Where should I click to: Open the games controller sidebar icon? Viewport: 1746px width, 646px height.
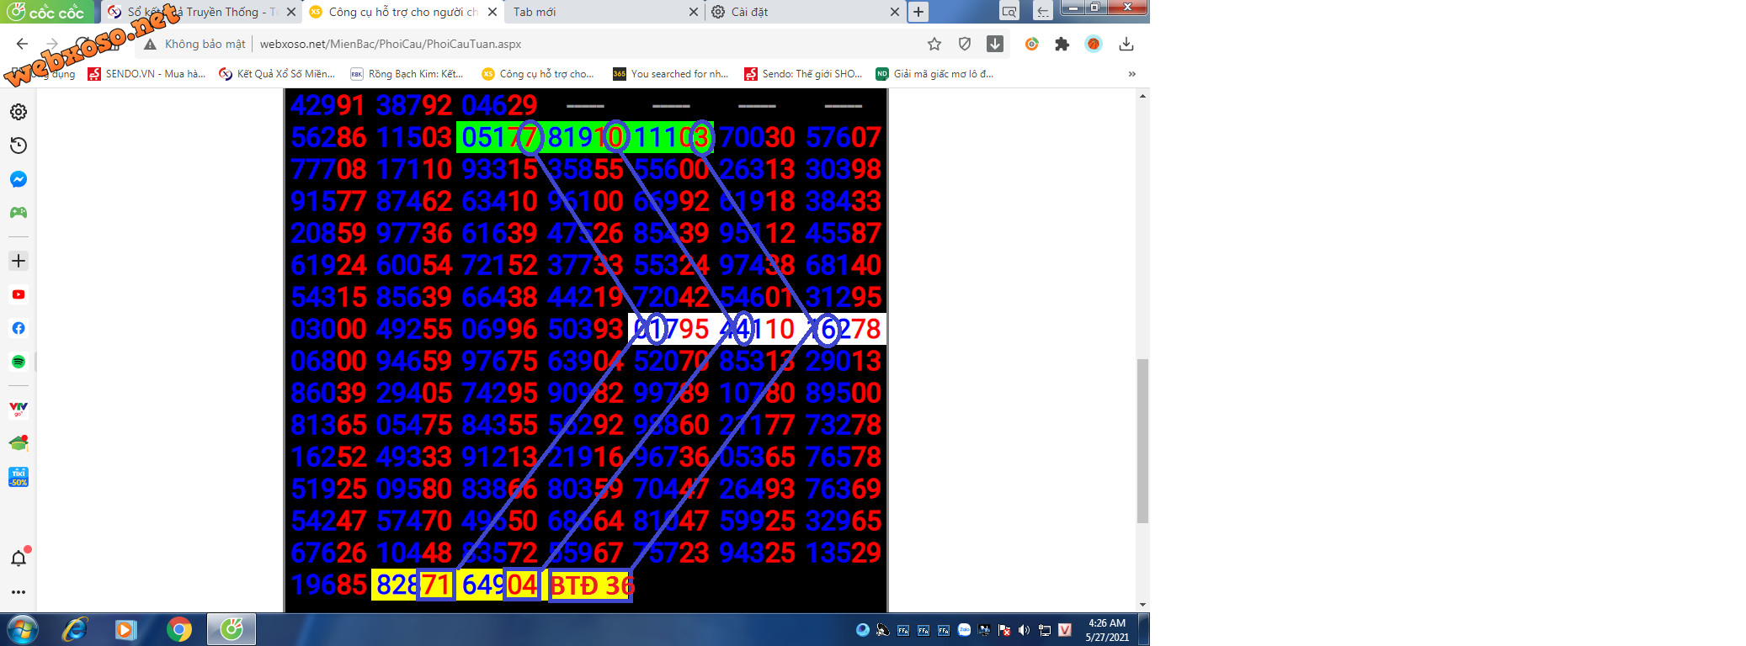pyautogui.click(x=18, y=213)
